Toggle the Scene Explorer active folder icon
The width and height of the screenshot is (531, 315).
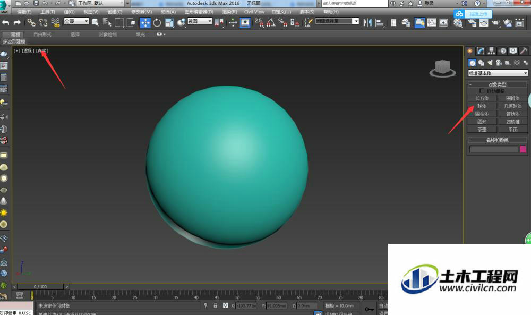(x=419, y=23)
